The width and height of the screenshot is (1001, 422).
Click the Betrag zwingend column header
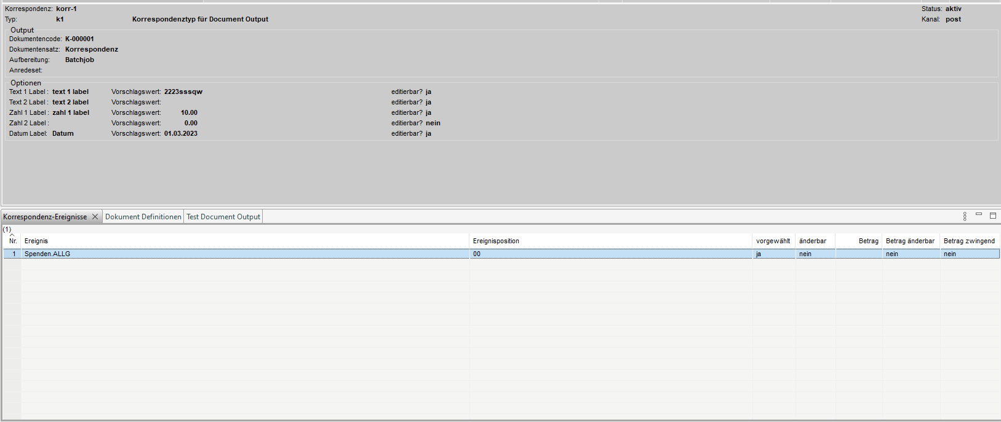point(969,241)
